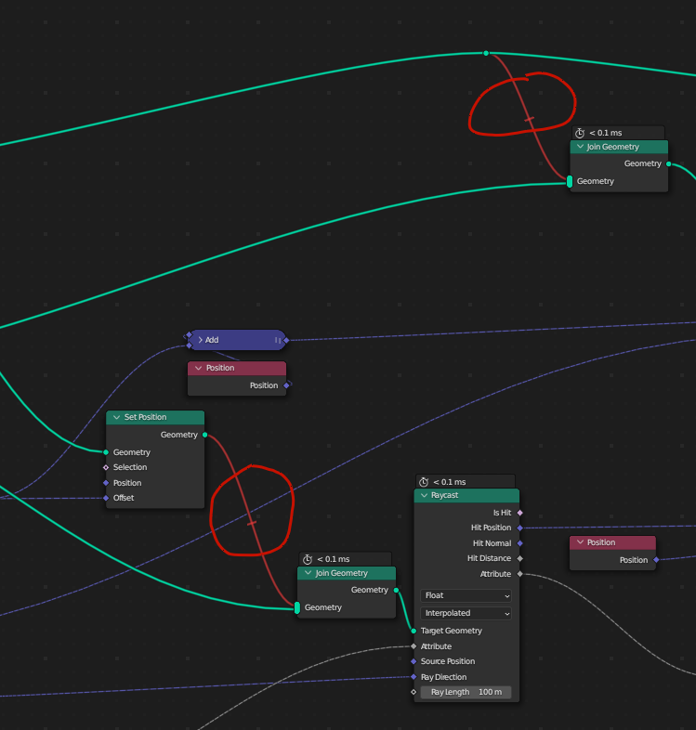This screenshot has height=730, width=696.
Task: Click the Target Geometry input socket
Action: coord(414,631)
